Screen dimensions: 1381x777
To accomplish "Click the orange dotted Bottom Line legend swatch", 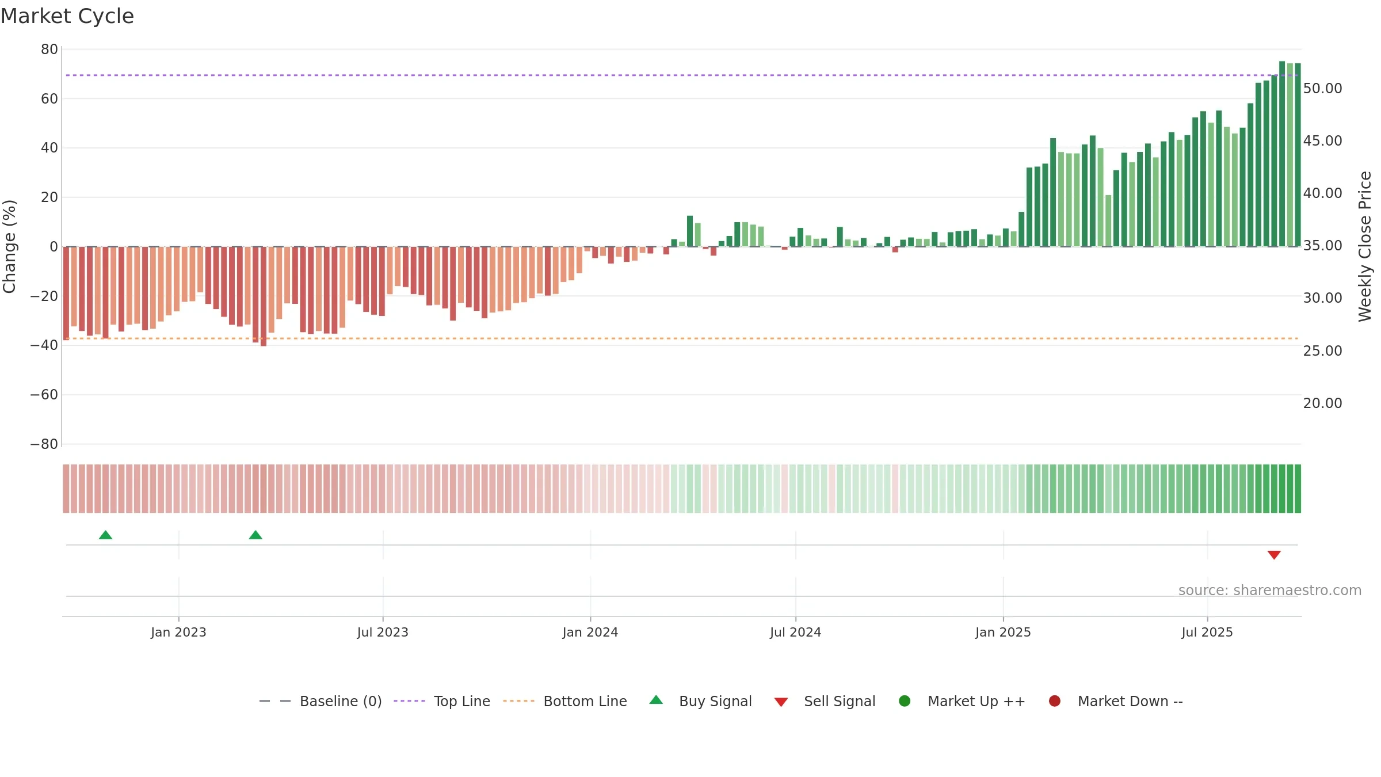I will 518,701.
